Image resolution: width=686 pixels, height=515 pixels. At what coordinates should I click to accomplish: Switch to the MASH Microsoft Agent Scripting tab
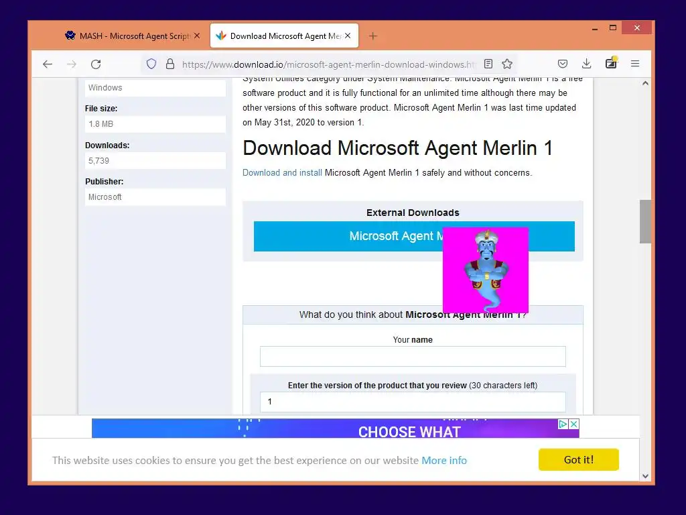[133, 36]
